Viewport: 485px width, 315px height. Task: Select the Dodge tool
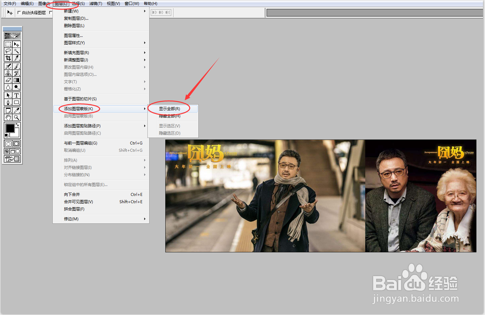click(16, 87)
